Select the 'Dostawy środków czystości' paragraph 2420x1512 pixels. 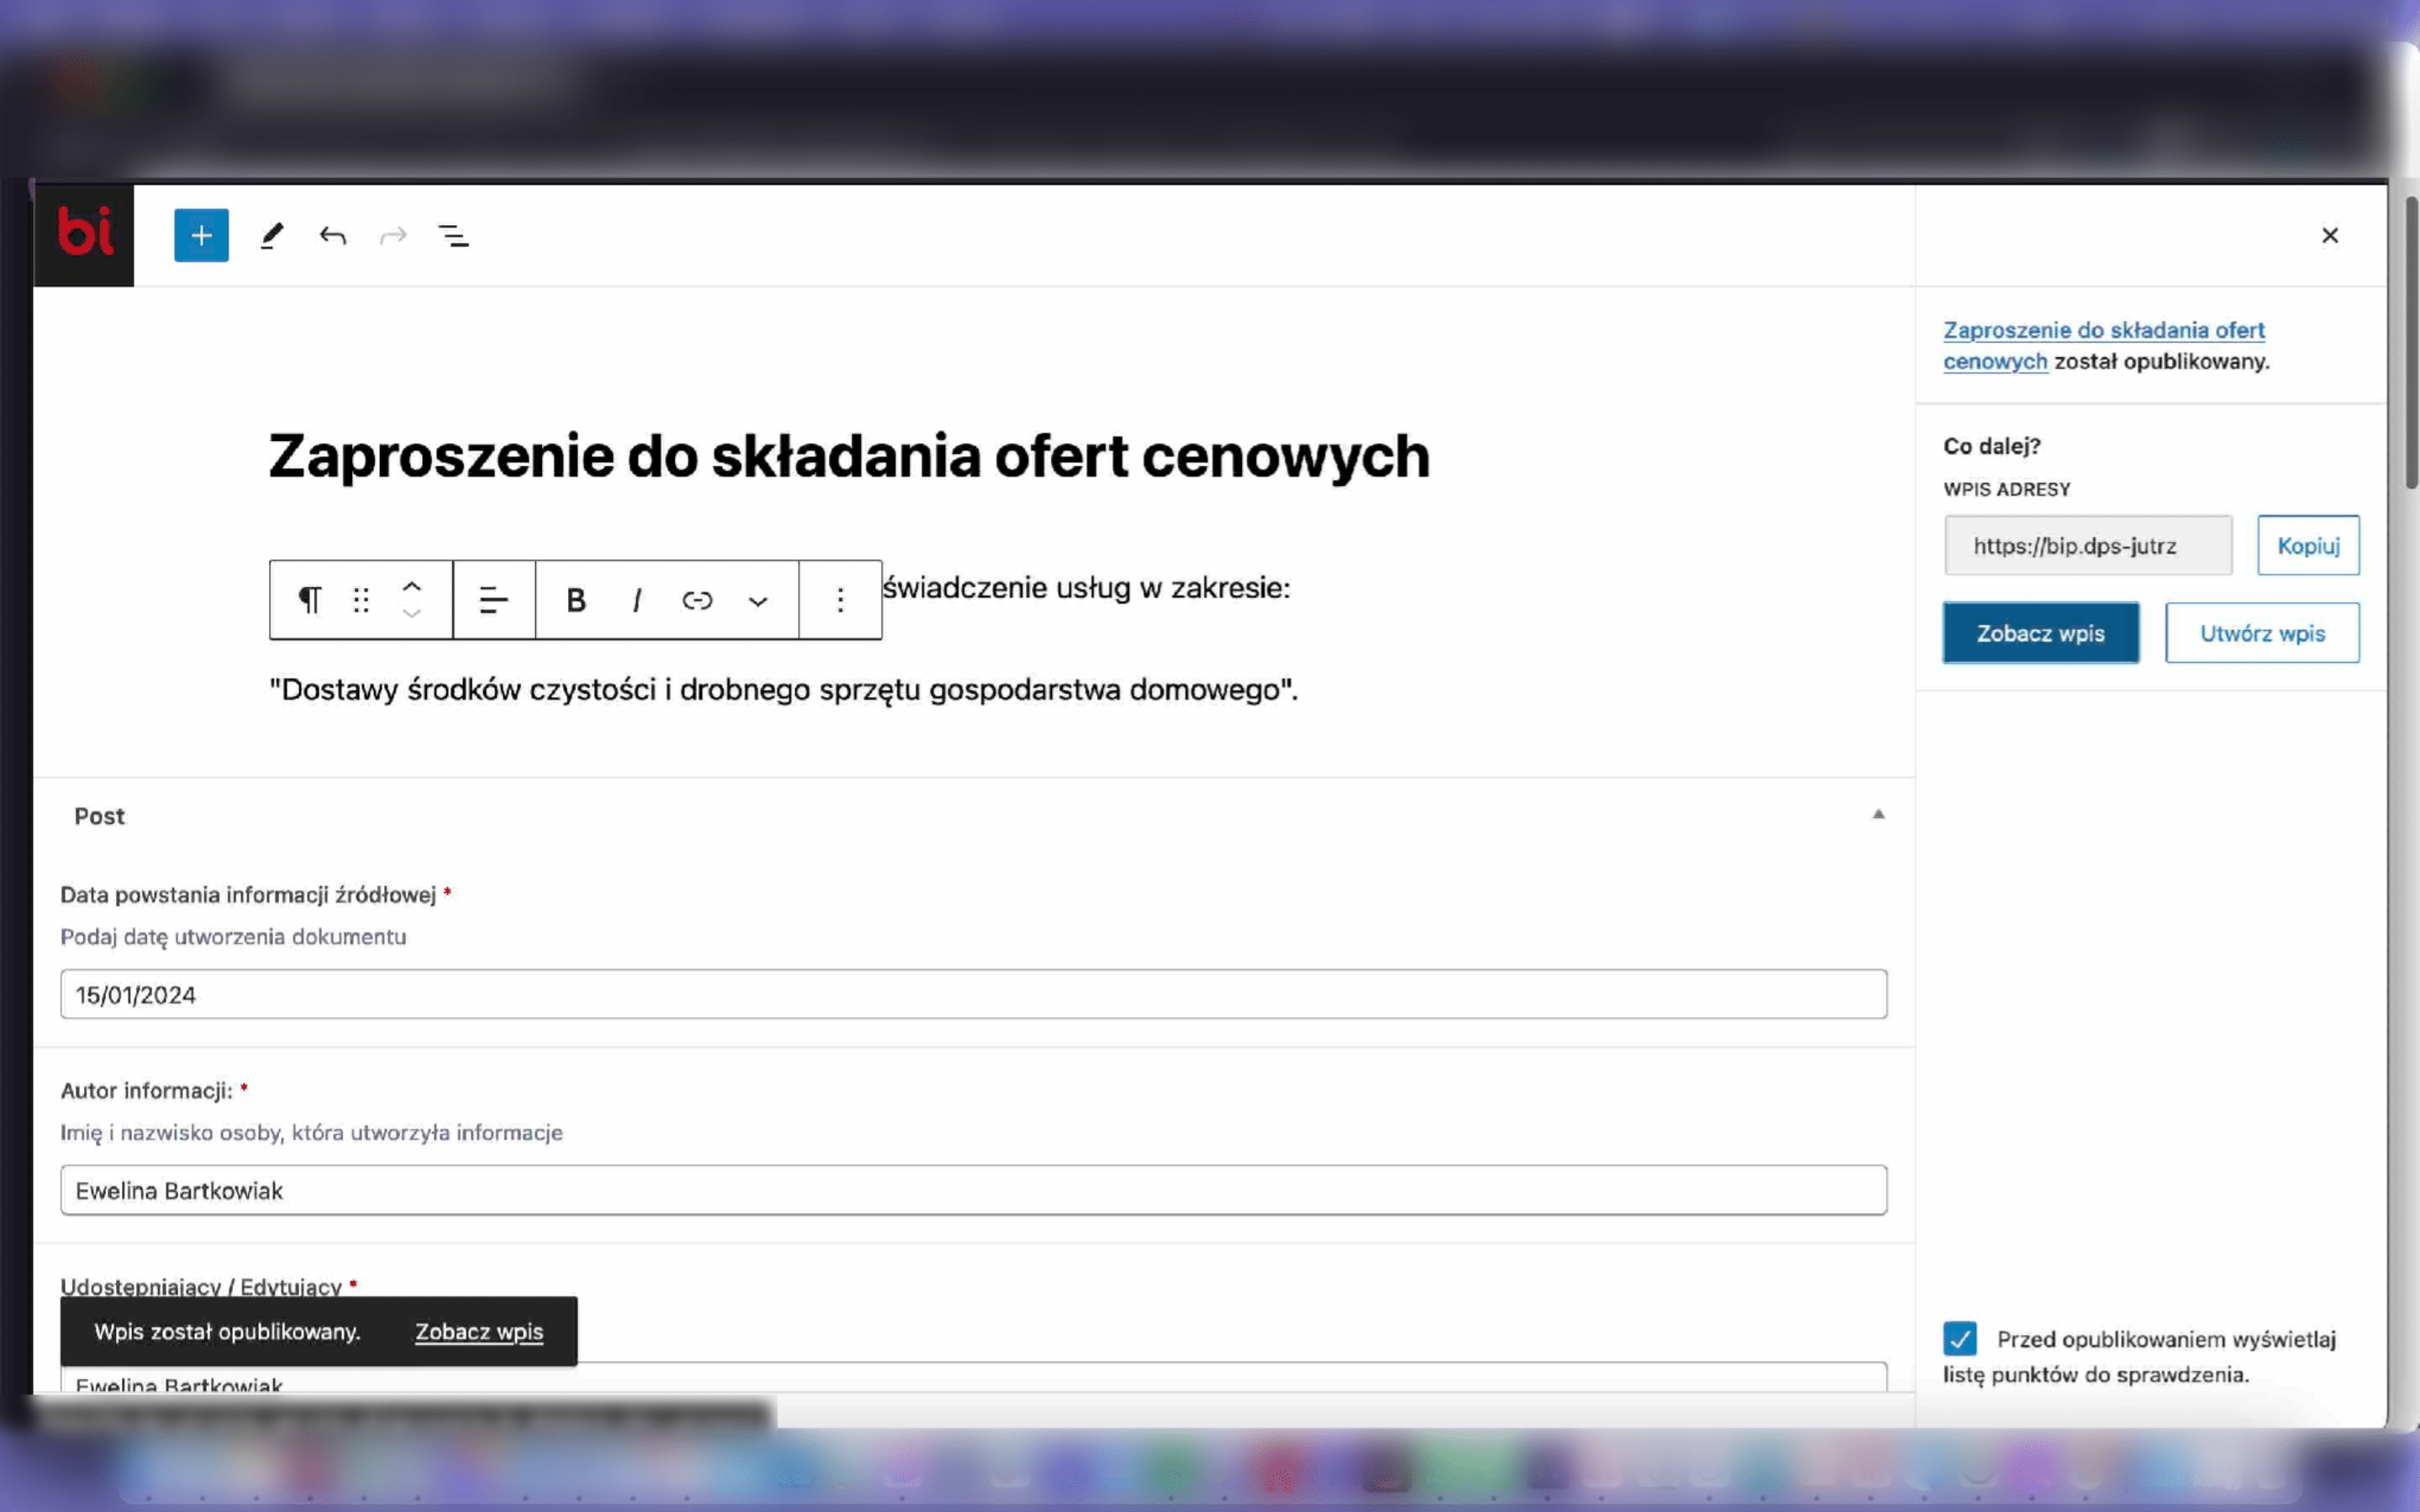783,690
